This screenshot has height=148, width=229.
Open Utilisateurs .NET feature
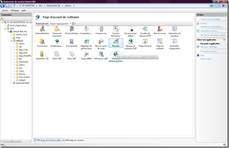(x=101, y=56)
